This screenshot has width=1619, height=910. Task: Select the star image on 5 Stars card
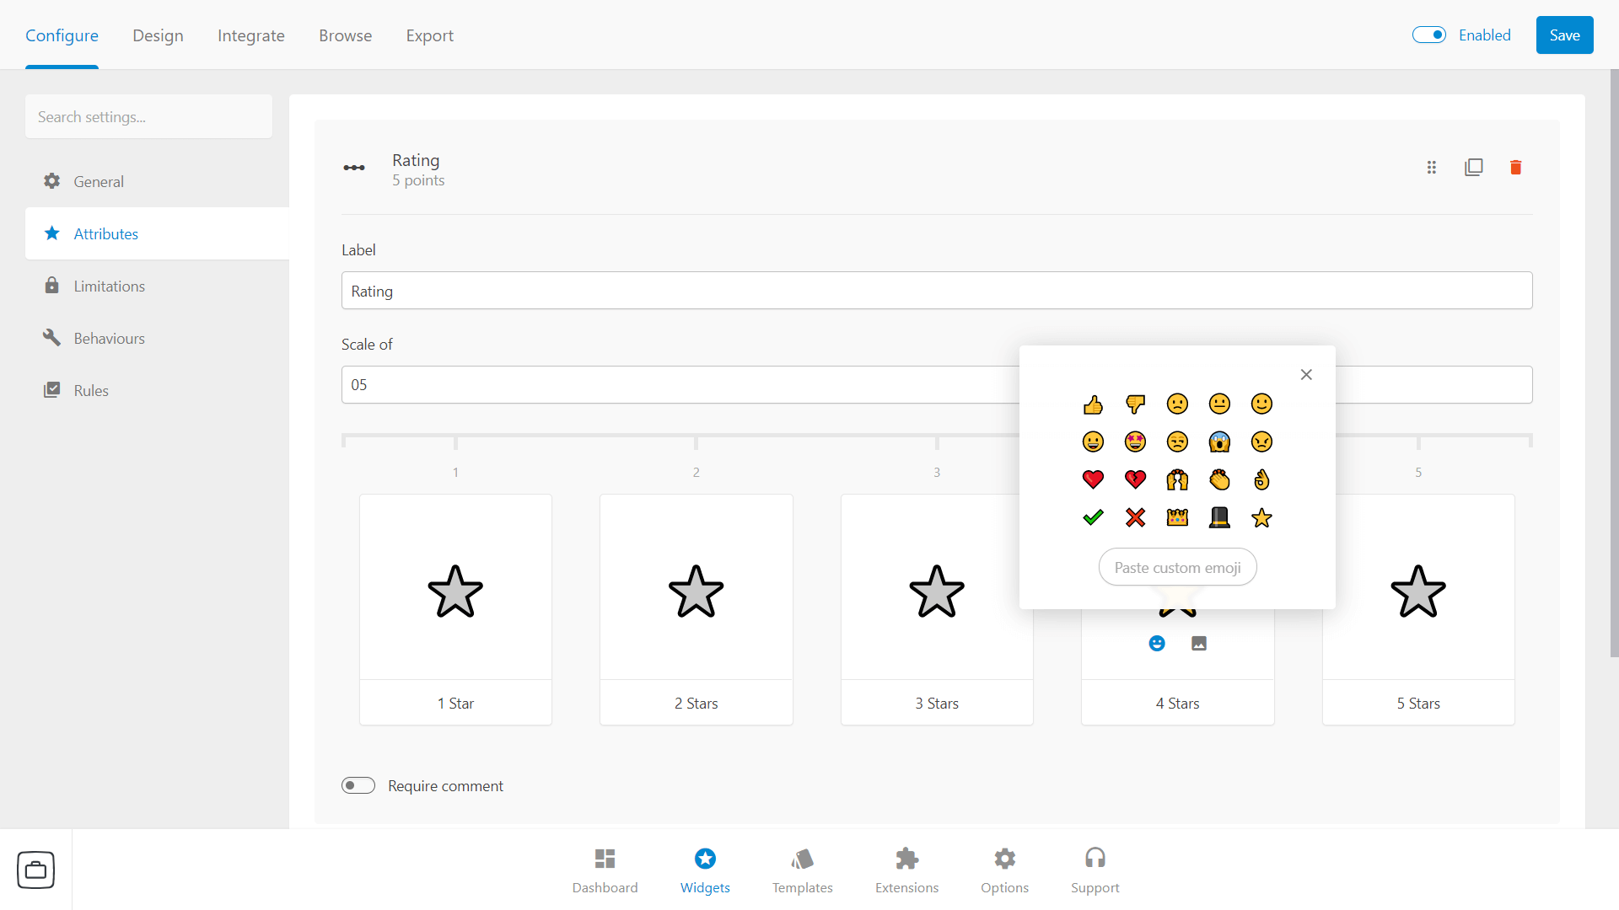(x=1418, y=591)
